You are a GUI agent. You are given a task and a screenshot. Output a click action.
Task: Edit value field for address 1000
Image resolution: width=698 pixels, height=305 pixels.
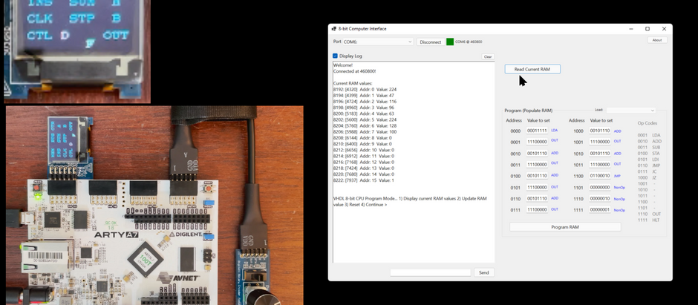pos(600,131)
